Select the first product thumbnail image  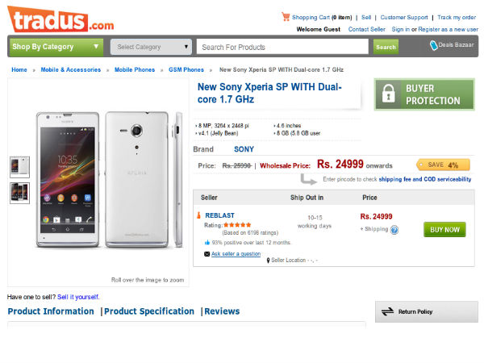(19, 166)
